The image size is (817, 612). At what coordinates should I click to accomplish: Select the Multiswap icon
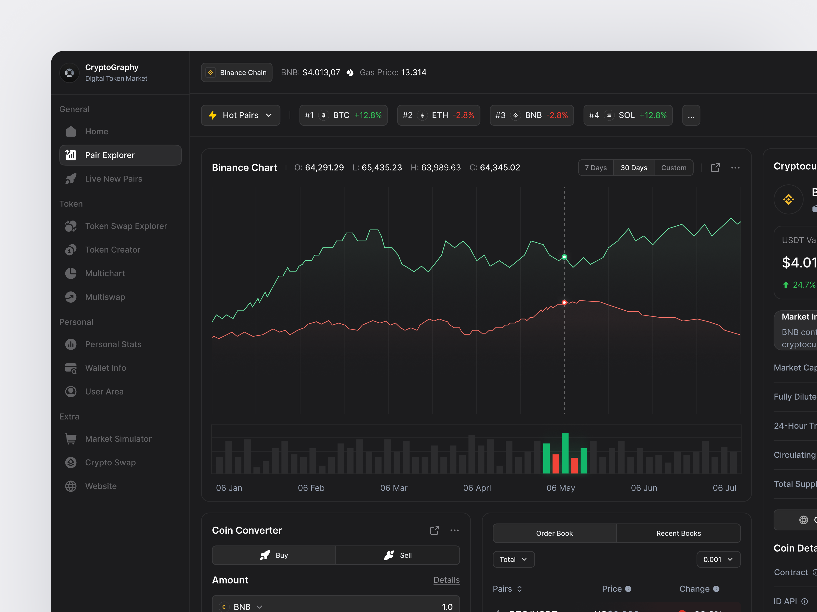click(x=70, y=297)
